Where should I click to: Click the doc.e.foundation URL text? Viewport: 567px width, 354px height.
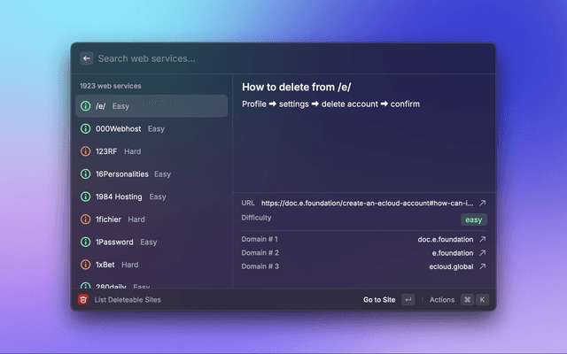[367, 203]
